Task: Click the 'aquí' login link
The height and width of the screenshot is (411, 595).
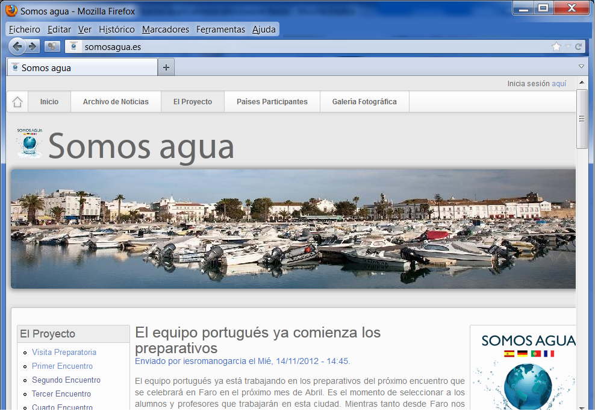Action: [x=559, y=84]
